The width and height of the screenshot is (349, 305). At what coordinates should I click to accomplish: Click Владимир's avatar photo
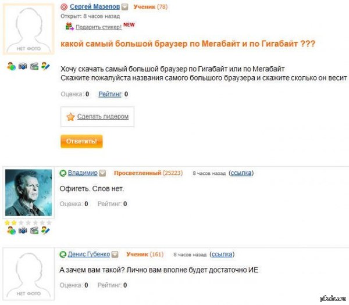click(29, 192)
